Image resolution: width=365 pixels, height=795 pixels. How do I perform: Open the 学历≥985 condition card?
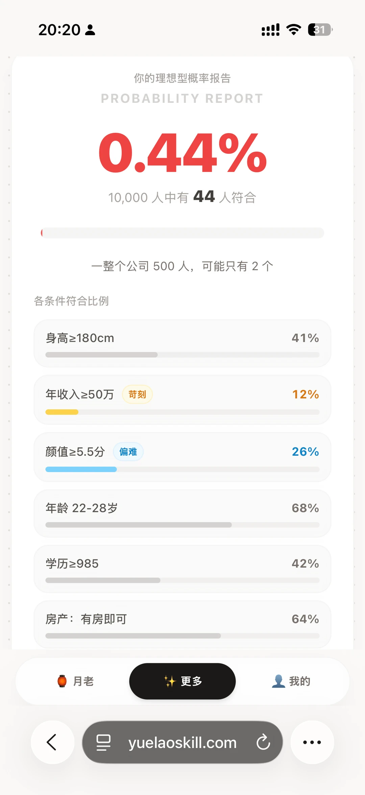[182, 569]
